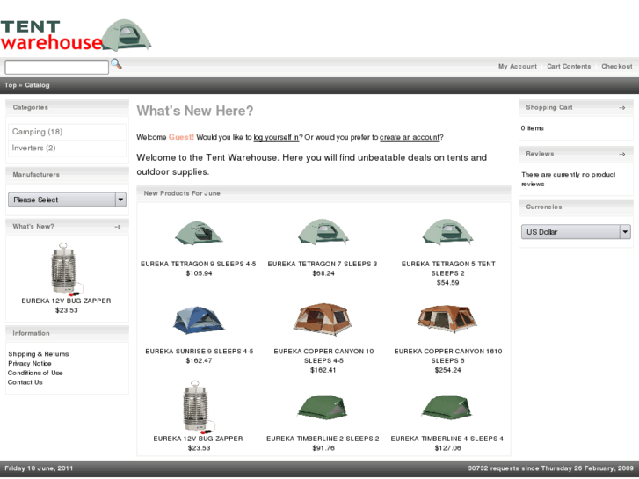
Task: Go to Checkout in header
Action: (x=616, y=67)
